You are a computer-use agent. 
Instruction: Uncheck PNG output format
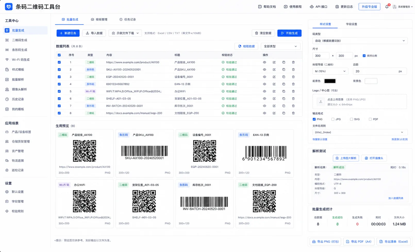[314, 119]
